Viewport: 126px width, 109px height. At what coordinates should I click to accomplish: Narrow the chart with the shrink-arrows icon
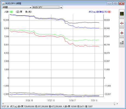[122, 33]
